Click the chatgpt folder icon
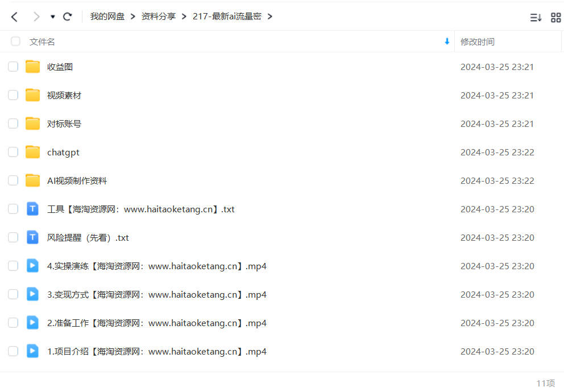The image size is (564, 391). 32,152
